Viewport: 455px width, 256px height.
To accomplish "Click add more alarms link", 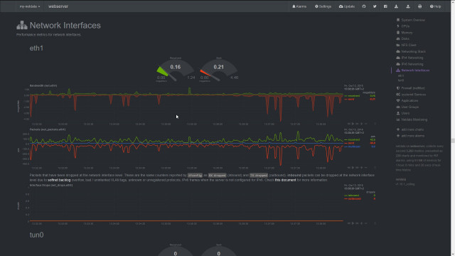I will 412,136.
